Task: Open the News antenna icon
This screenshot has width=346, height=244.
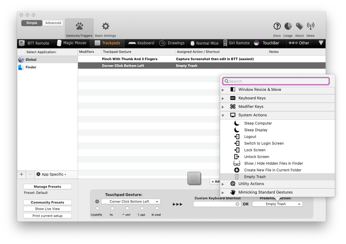Action: [310, 26]
